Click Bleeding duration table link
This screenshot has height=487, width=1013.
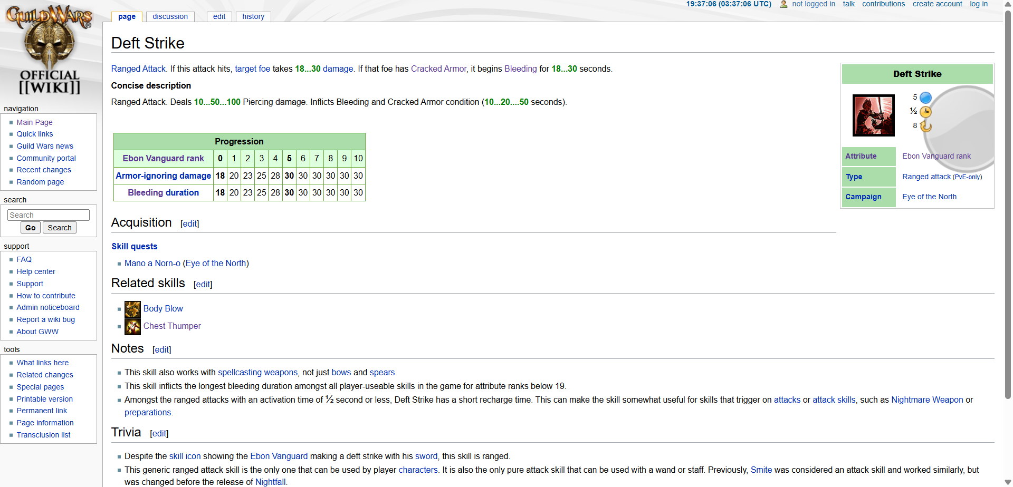pyautogui.click(x=163, y=192)
